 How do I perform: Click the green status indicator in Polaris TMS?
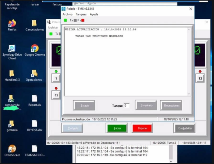(x=65, y=20)
